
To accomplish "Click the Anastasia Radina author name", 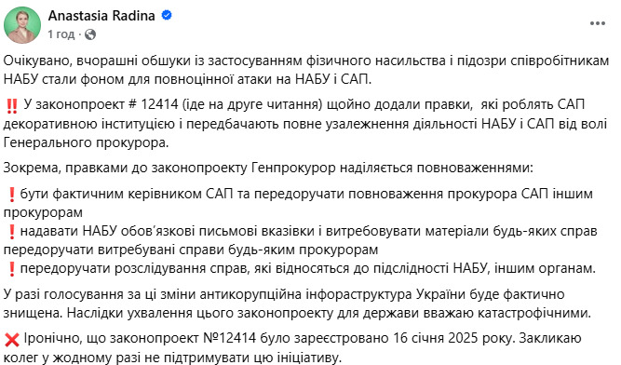I will pyautogui.click(x=101, y=16).
